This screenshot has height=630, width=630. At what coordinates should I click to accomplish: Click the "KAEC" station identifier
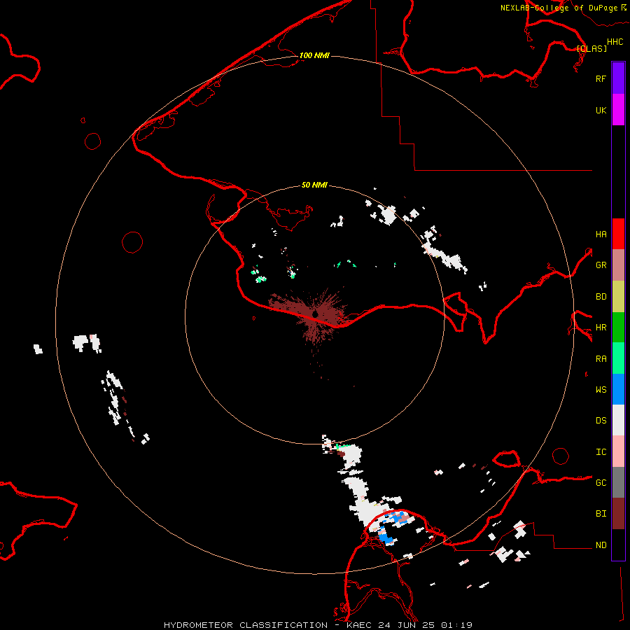pyautogui.click(x=360, y=625)
